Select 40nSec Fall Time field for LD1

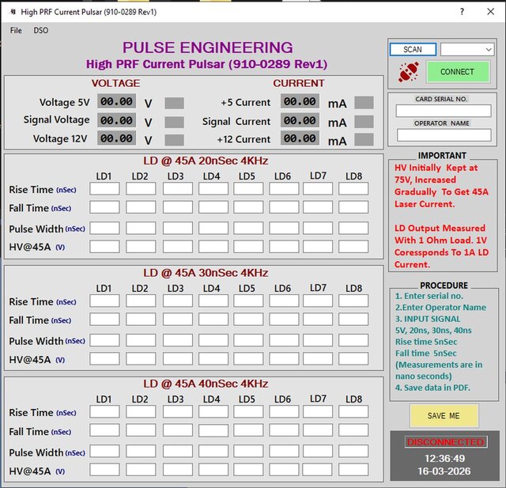point(104,430)
